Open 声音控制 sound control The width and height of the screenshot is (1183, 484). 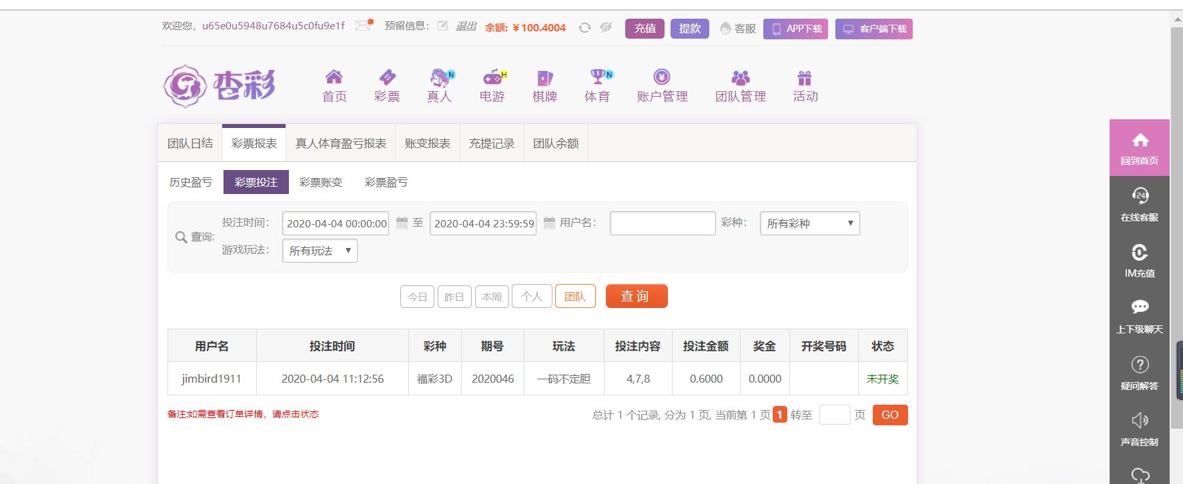[x=1139, y=429]
